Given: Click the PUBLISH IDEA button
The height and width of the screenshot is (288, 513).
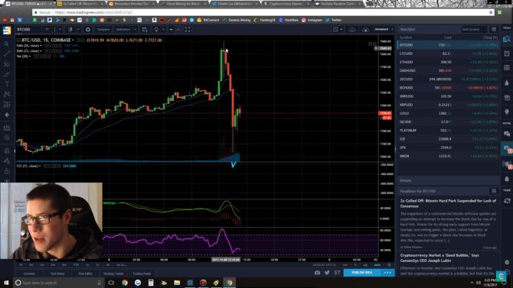Looking at the screenshot, I should [x=362, y=273].
